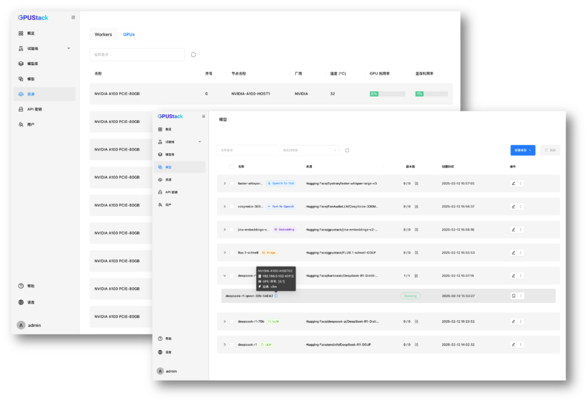Click the Text-To-Speech tag on cosyvoice
The width and height of the screenshot is (588, 403).
pos(281,206)
